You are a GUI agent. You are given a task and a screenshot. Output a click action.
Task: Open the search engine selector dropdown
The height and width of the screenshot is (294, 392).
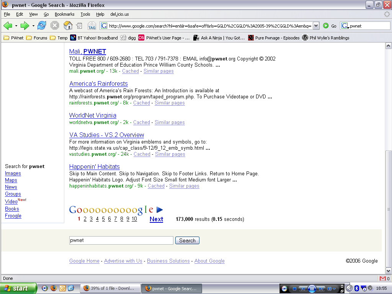pyautogui.click(x=345, y=26)
